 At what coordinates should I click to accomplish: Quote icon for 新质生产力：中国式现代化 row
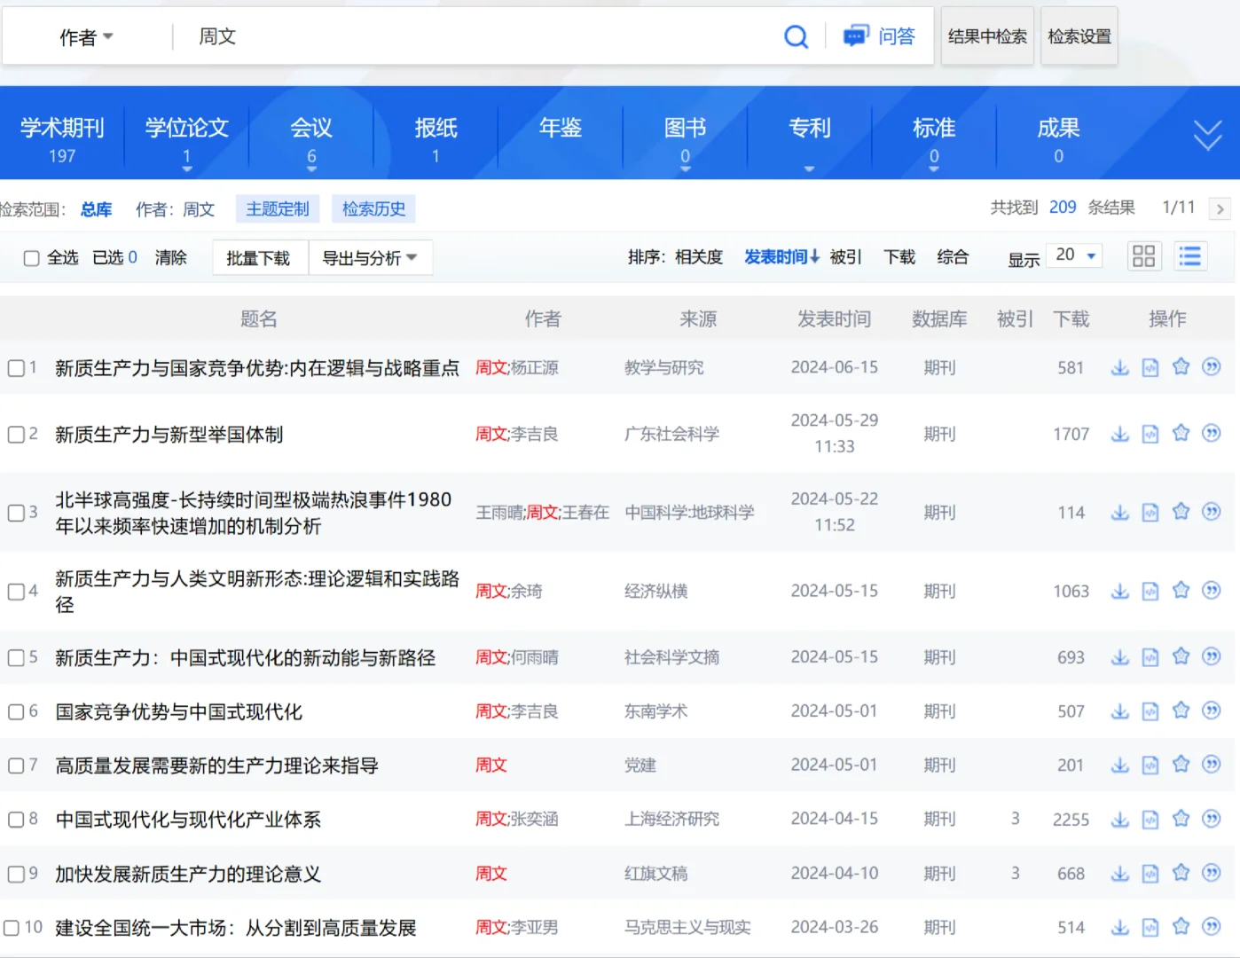click(x=1211, y=656)
